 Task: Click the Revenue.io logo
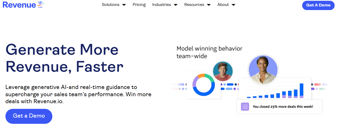point(23,5)
